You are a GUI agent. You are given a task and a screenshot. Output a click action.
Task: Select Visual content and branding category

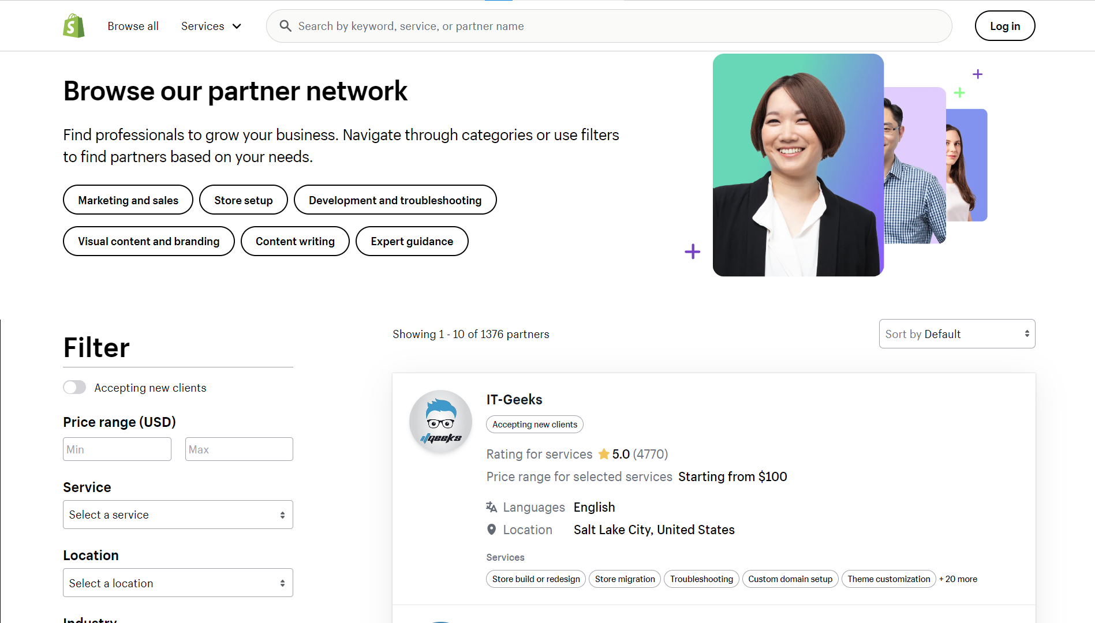[x=149, y=241]
